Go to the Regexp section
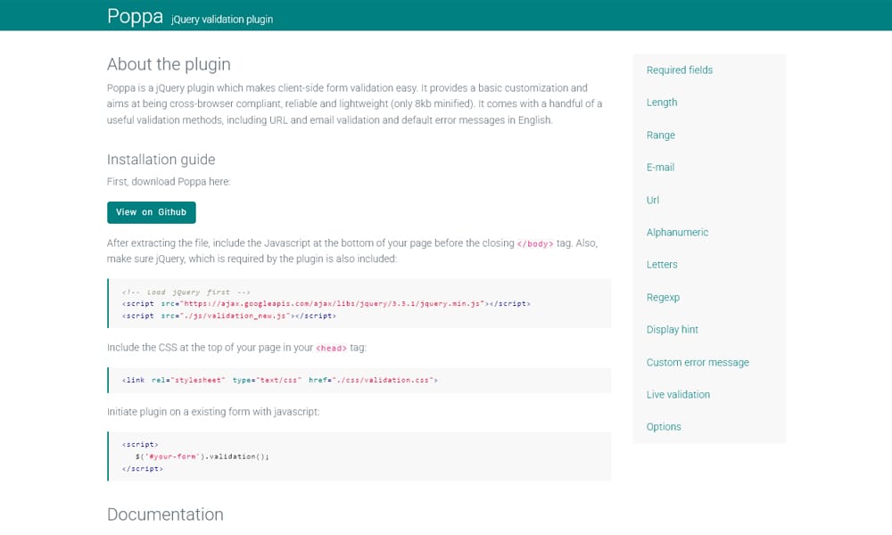This screenshot has height=535, width=892. [662, 298]
